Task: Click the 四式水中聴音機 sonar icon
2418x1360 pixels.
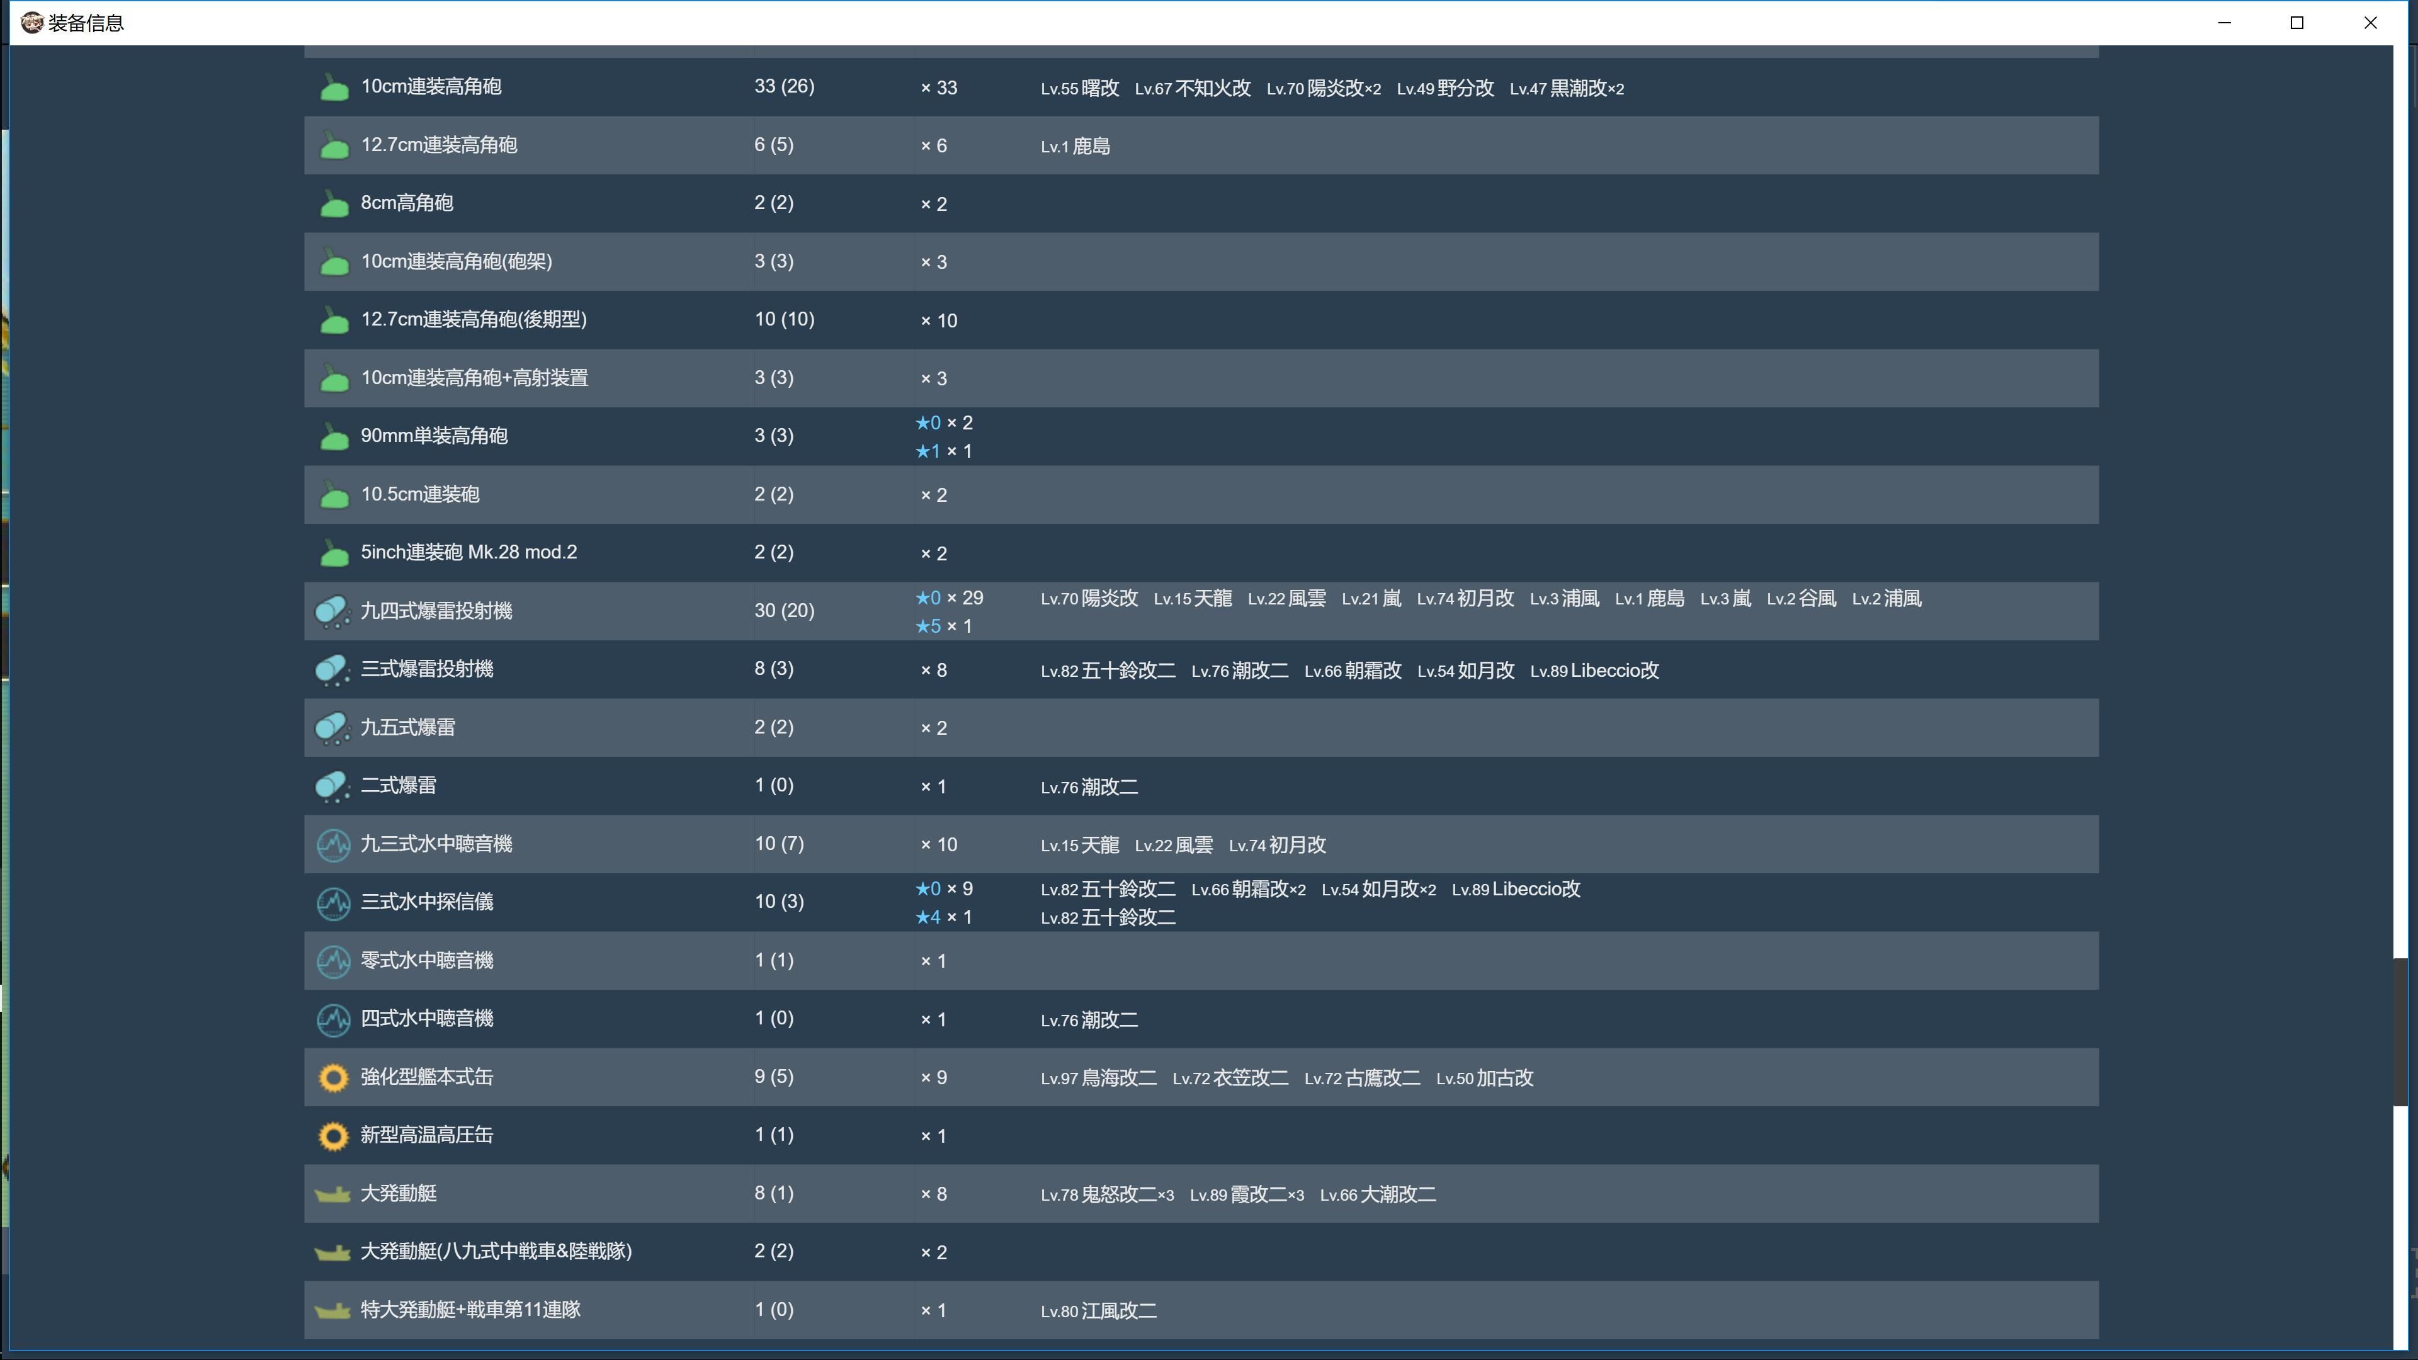Action: (x=333, y=1019)
